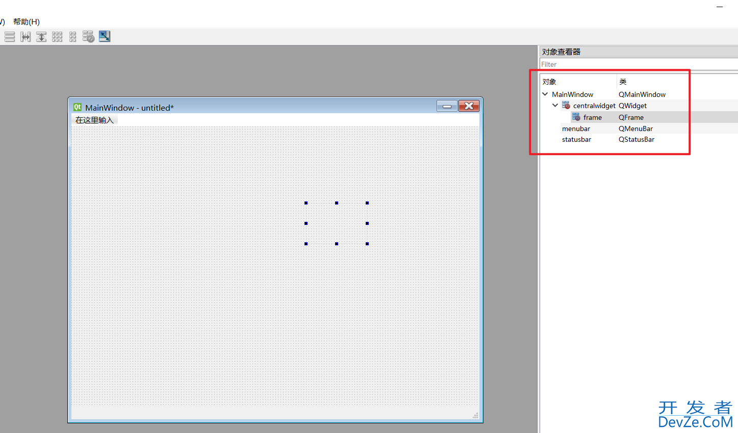The image size is (738, 433).
Task: Click the centralwidget layout icon in tree
Action: tap(566, 105)
